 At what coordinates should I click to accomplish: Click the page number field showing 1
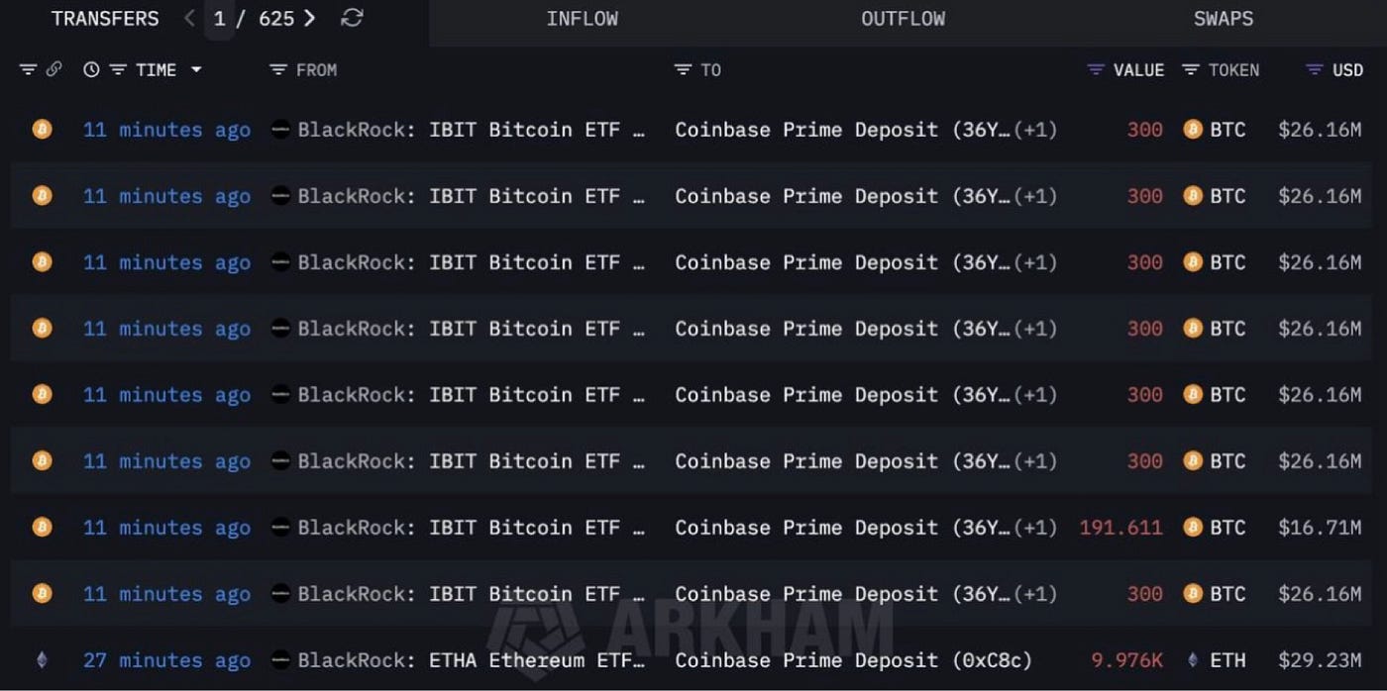coord(219,18)
